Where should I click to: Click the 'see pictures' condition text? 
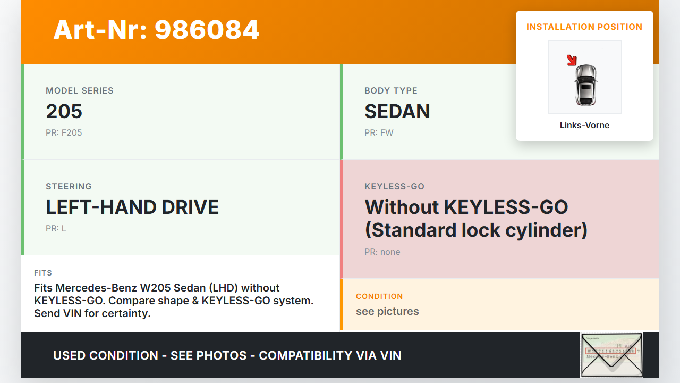point(387,311)
